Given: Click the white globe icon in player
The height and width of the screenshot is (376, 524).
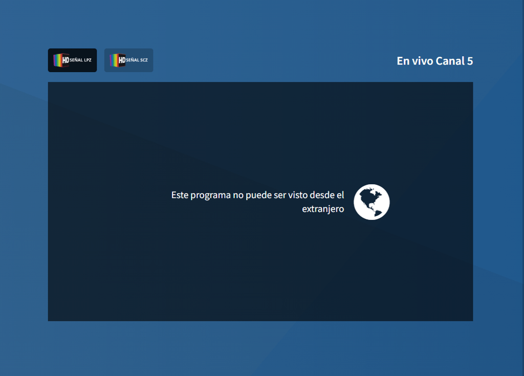Looking at the screenshot, I should tap(372, 202).
